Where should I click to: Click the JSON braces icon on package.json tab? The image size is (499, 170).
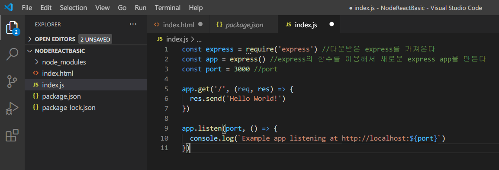[x=219, y=25]
